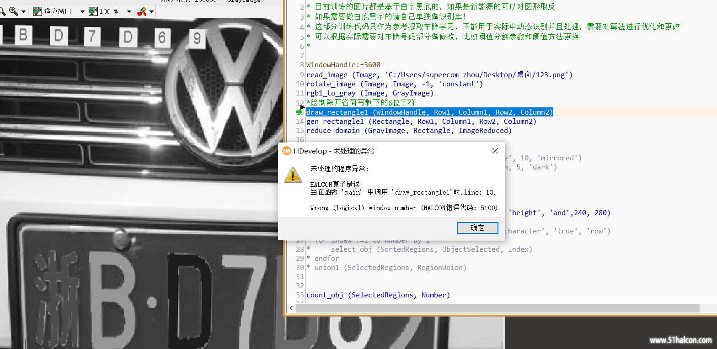Click the 100 % zoom value field
The height and width of the screenshot is (349, 717).
109,11
